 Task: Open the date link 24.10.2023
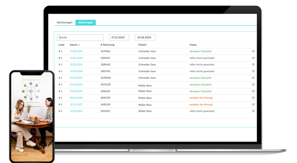pos(76,111)
